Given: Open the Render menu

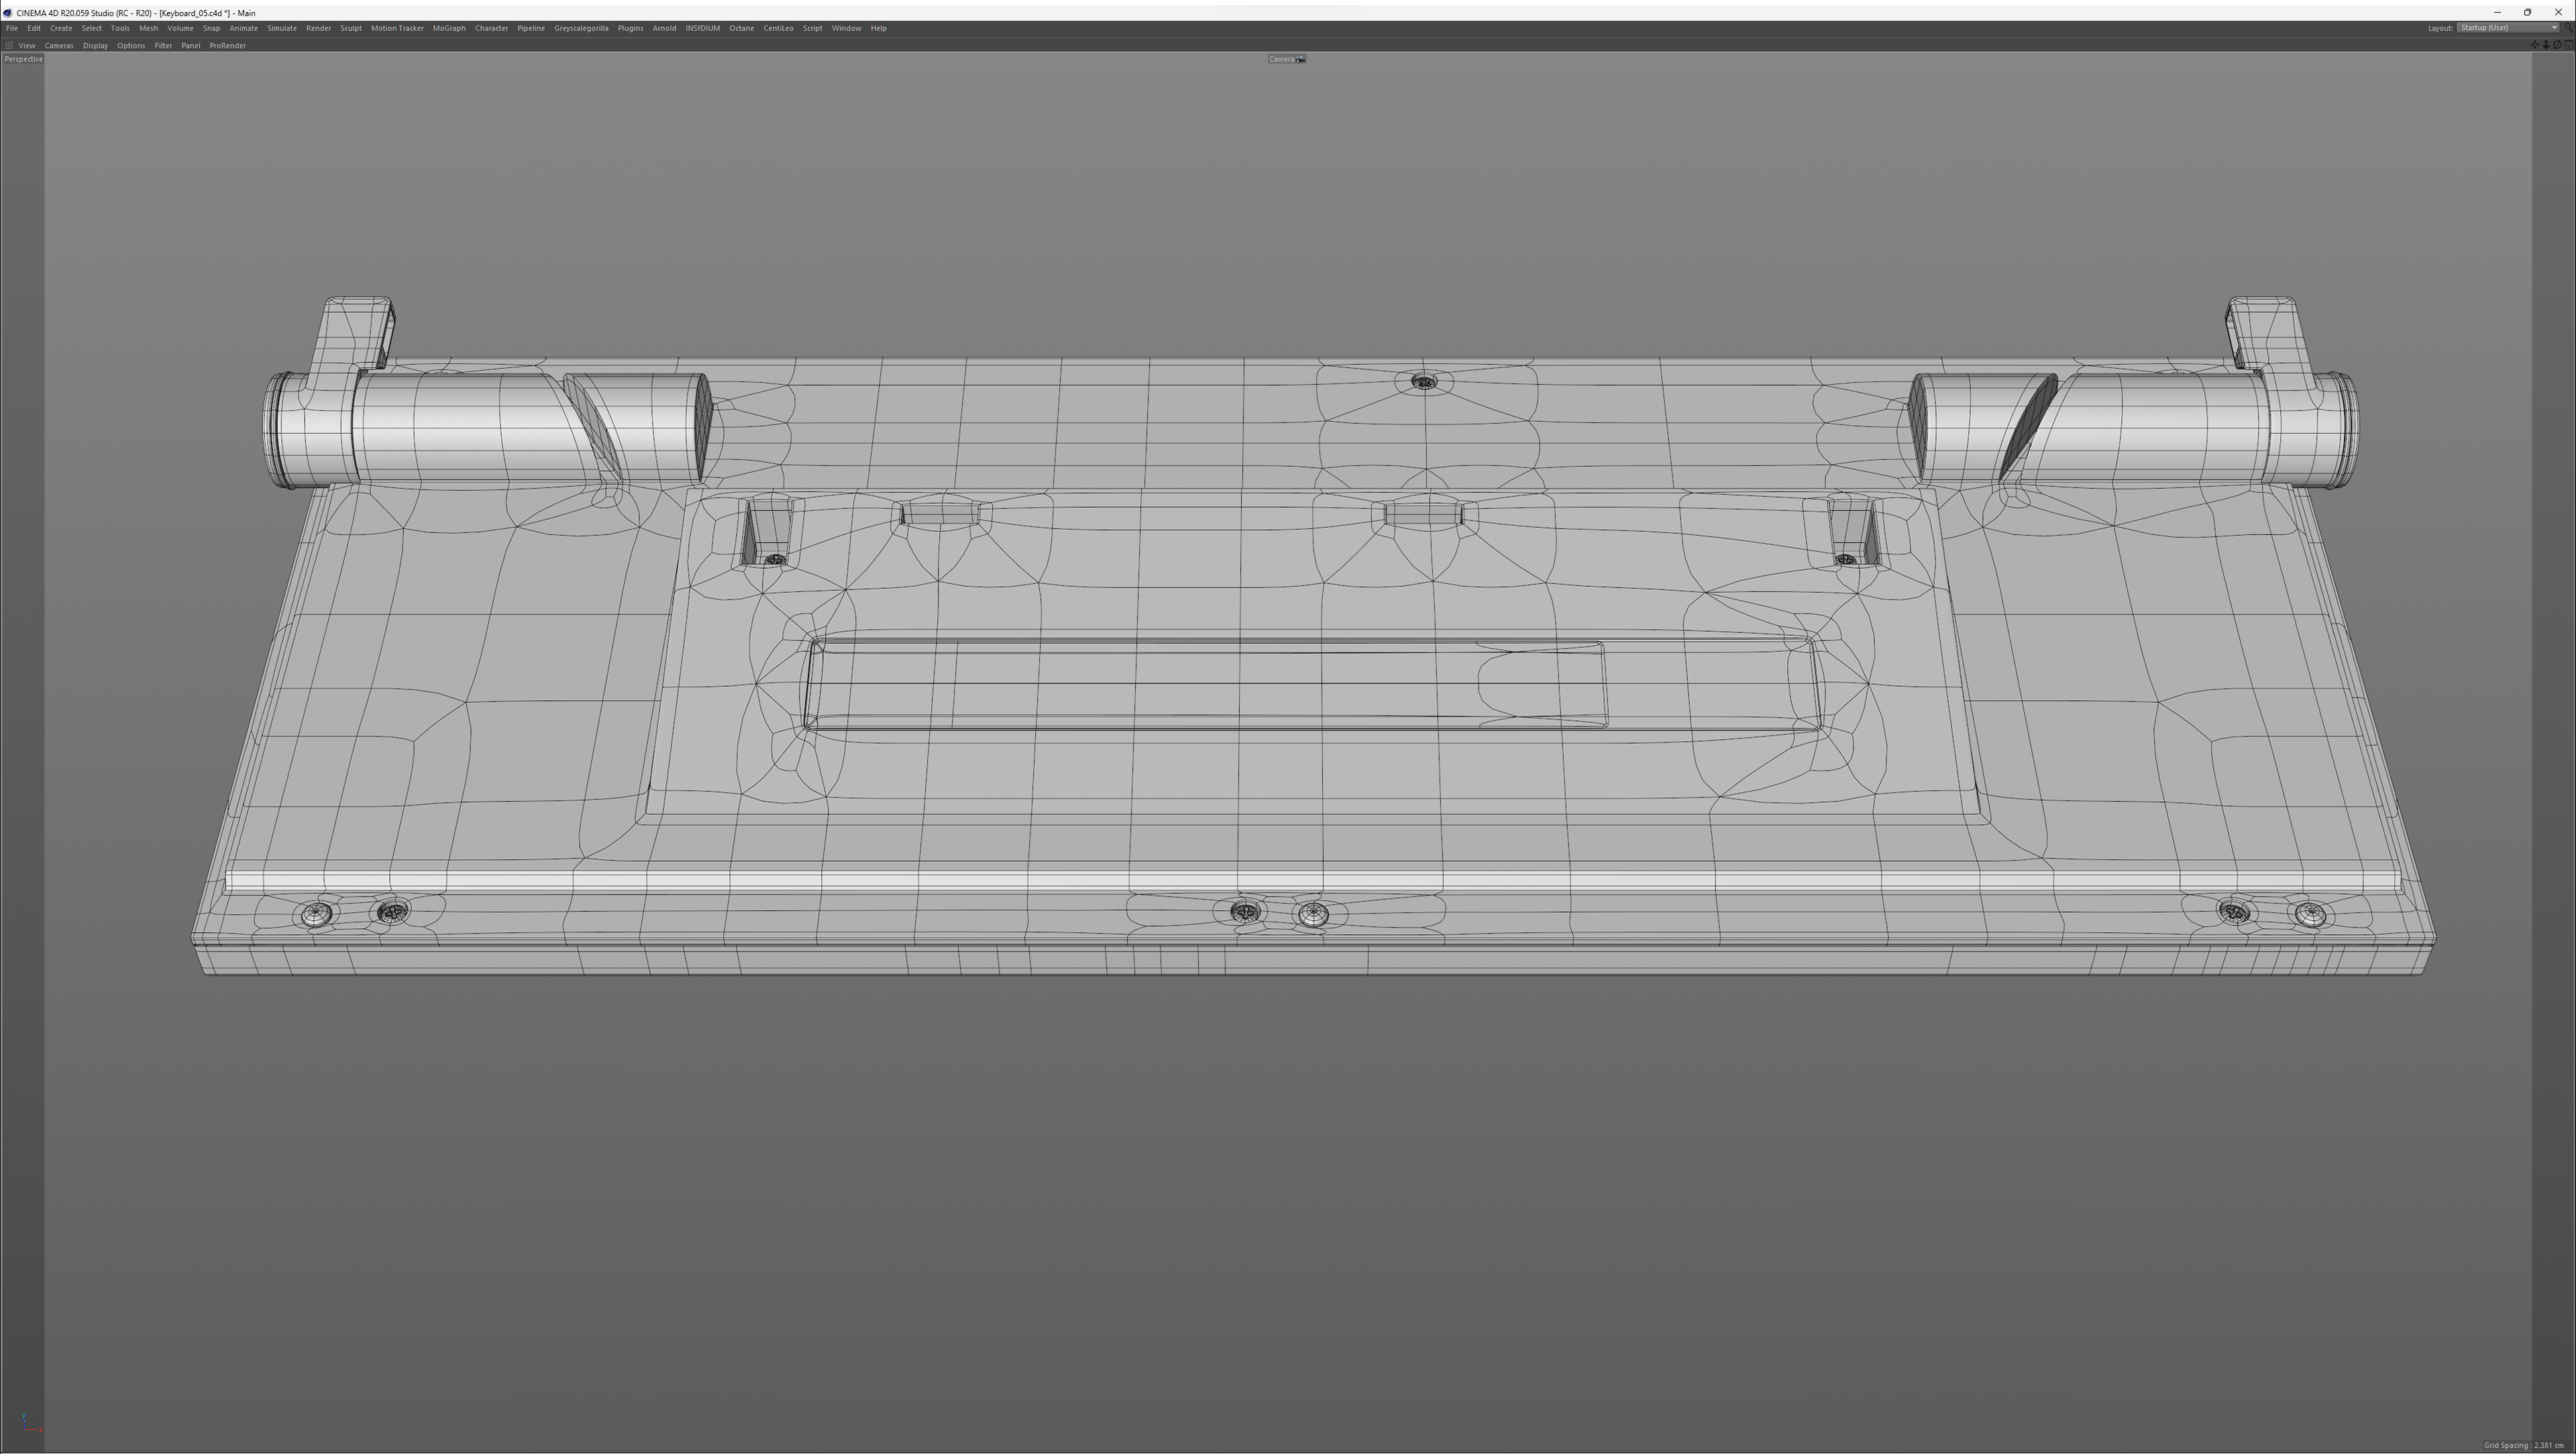Looking at the screenshot, I should pos(318,28).
